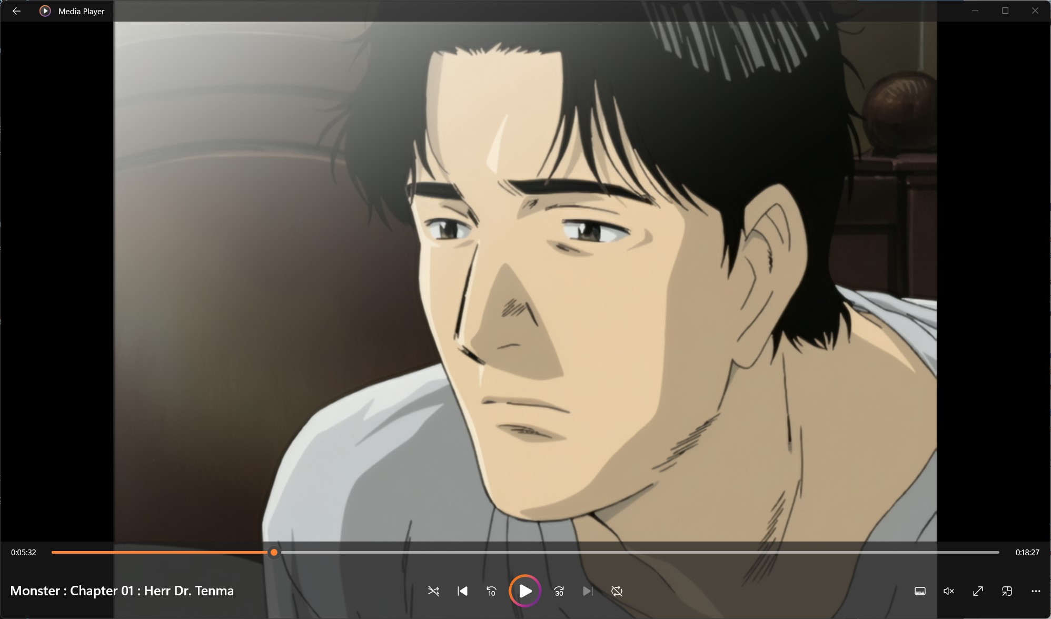The width and height of the screenshot is (1051, 619).
Task: Expand playback settings menu
Action: coord(1036,591)
